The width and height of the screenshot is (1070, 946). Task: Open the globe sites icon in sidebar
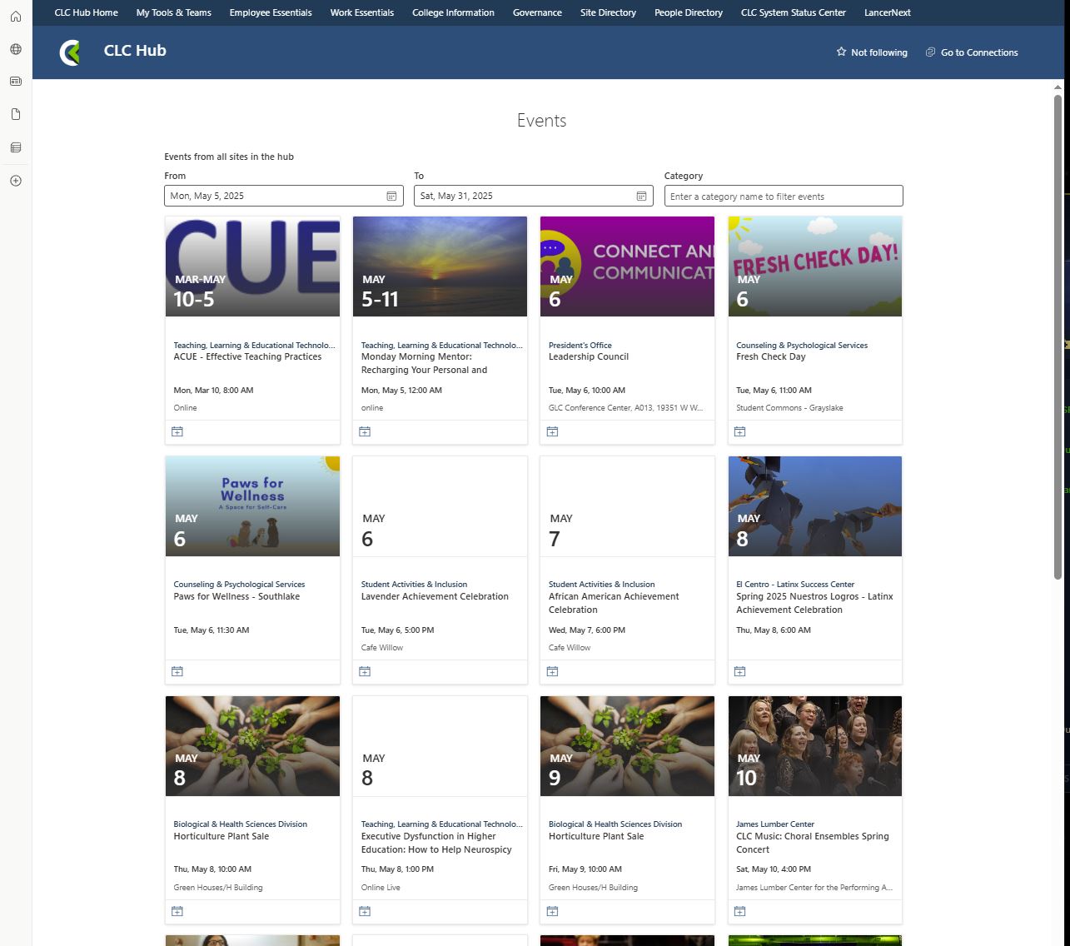coord(16,49)
